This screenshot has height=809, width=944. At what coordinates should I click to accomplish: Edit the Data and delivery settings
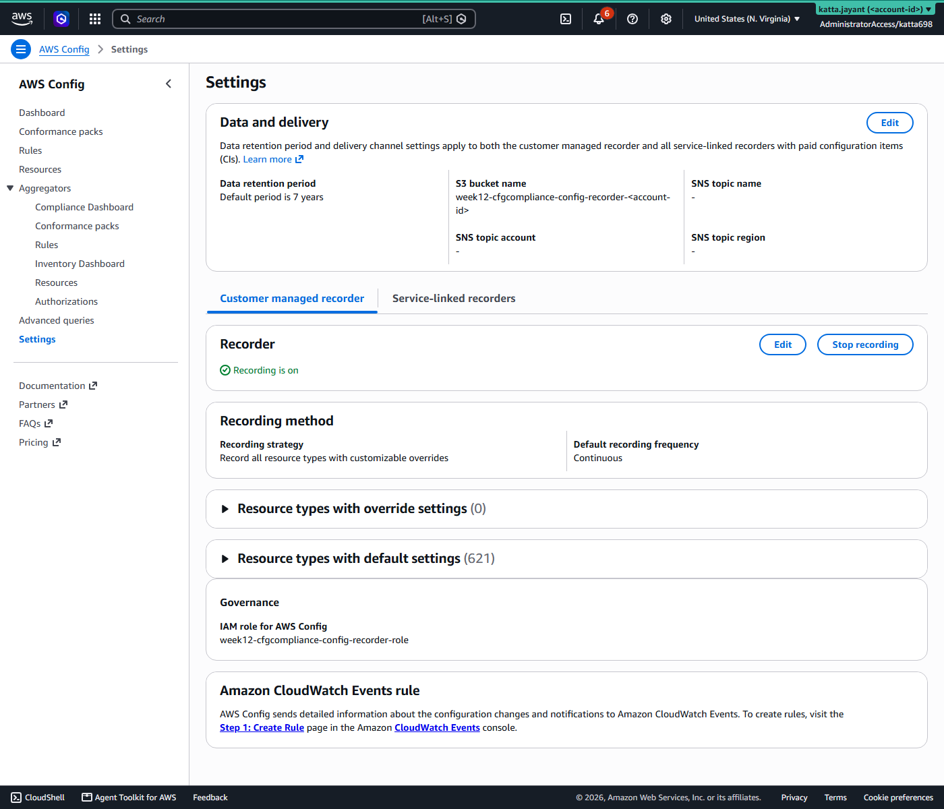(x=889, y=123)
